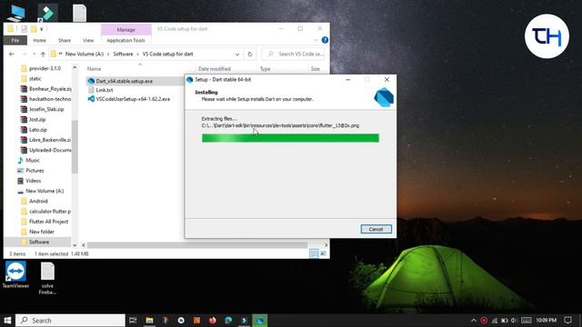Click the Dart setup taskbar icon
The image size is (582, 327).
coord(260,321)
